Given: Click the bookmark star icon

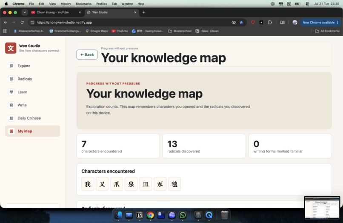Looking at the screenshot, I should click(x=241, y=22).
